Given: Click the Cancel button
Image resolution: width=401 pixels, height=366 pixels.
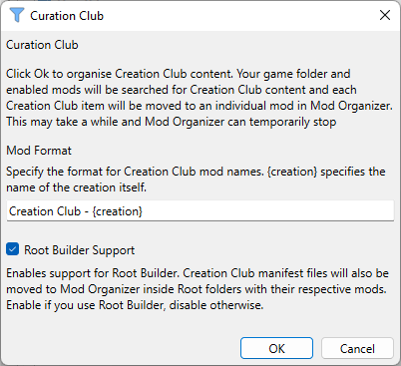Looking at the screenshot, I should [357, 348].
